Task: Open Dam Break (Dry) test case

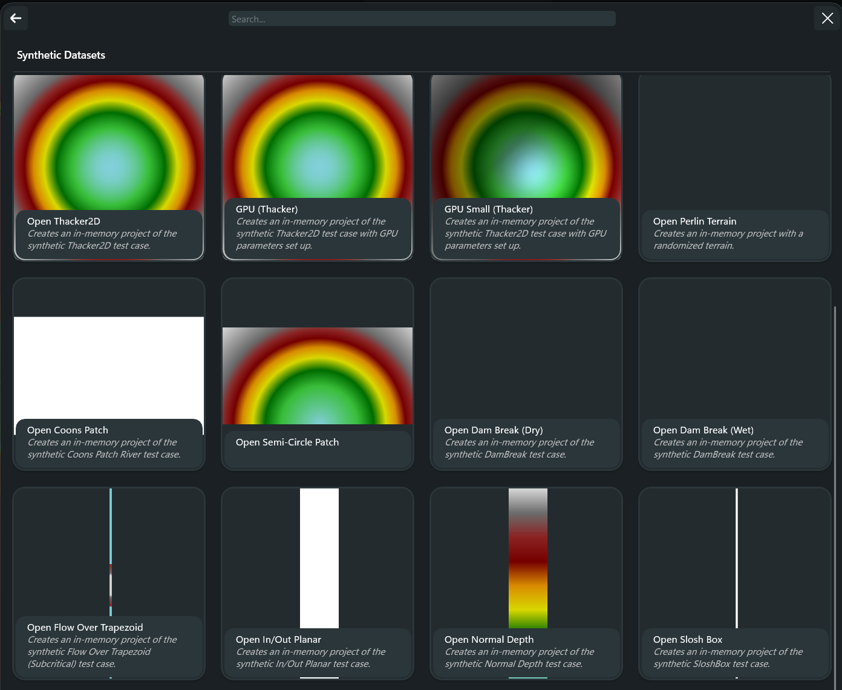Action: pos(526,442)
